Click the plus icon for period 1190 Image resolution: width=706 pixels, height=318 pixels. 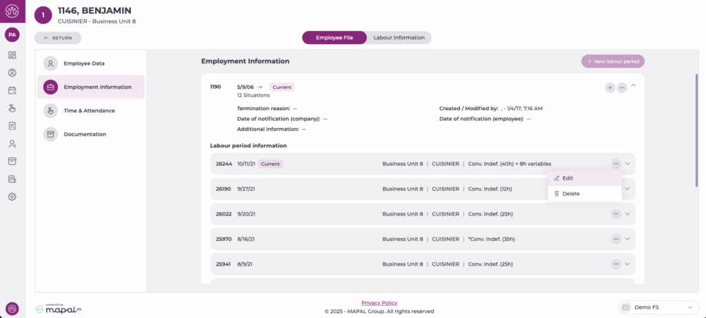click(x=610, y=87)
